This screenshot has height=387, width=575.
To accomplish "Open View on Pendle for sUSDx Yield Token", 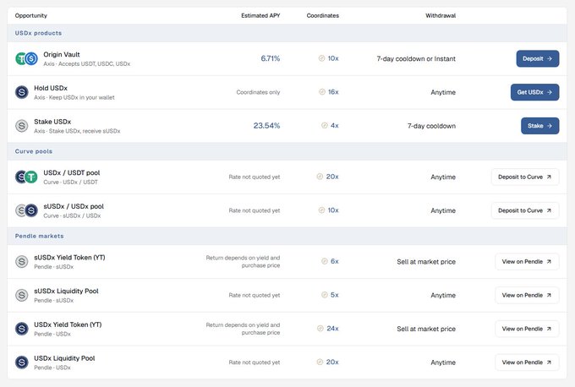I will point(527,262).
